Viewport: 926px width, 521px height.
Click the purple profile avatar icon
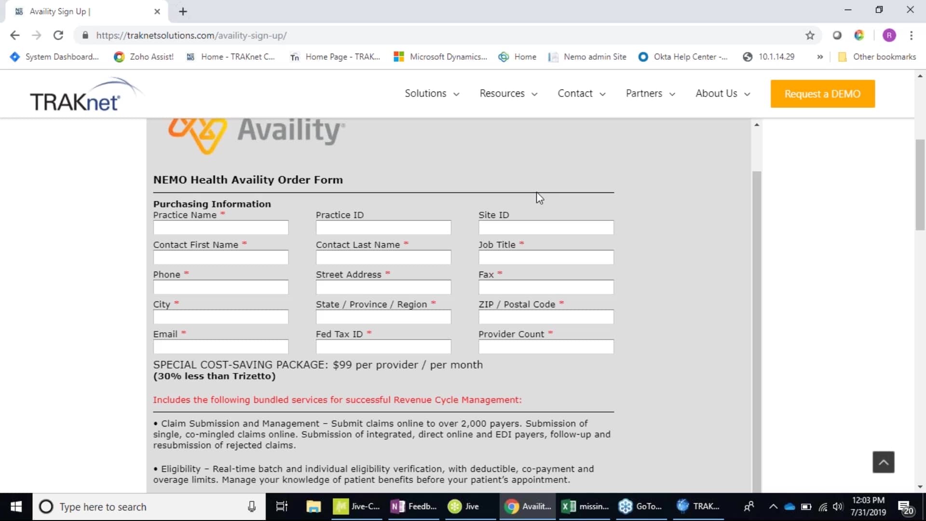point(889,35)
